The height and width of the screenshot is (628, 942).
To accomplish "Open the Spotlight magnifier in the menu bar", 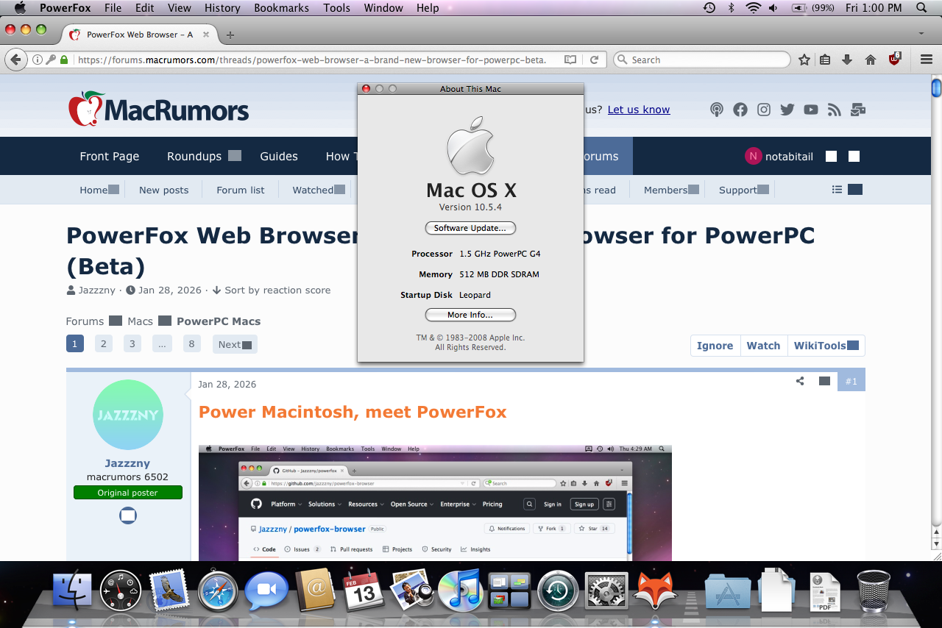I will (x=921, y=8).
